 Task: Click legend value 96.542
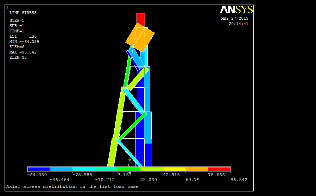click(x=239, y=180)
